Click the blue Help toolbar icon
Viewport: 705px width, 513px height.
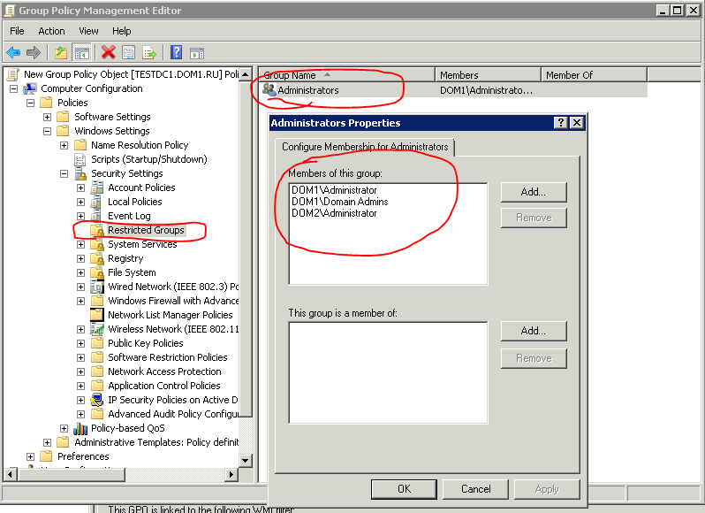(177, 53)
